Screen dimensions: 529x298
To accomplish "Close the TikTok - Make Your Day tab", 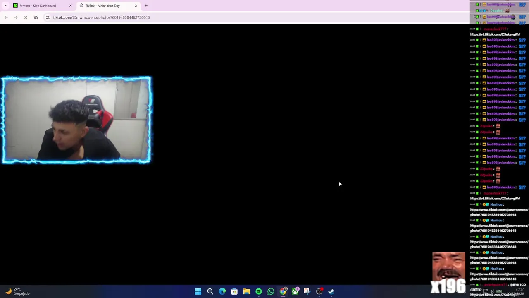I will tap(136, 5).
